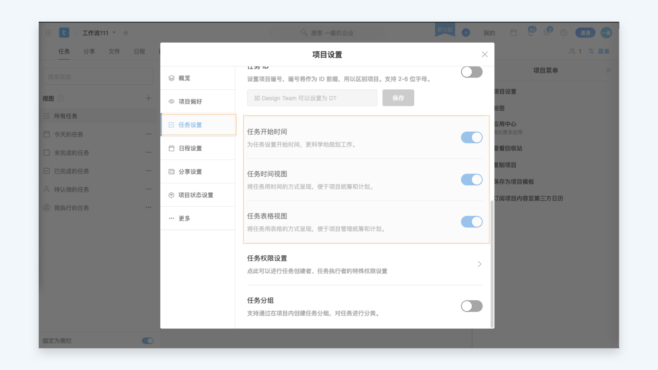Add a new view with plus icon
The width and height of the screenshot is (658, 370).
point(148,98)
